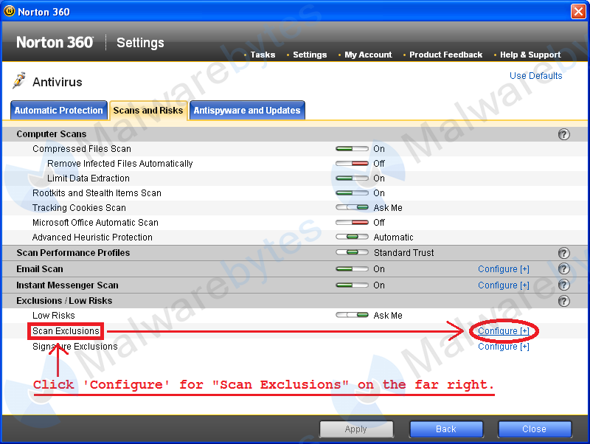Toggle Instant Messenger Scan switch
The image size is (590, 444).
coord(352,285)
